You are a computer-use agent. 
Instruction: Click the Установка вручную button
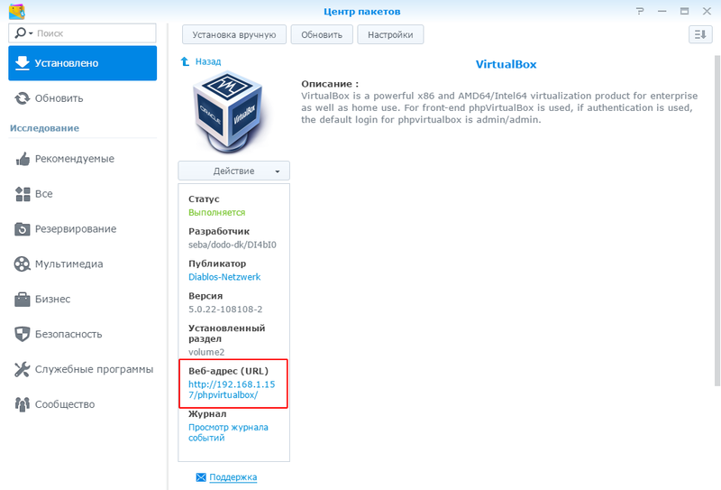[234, 34]
